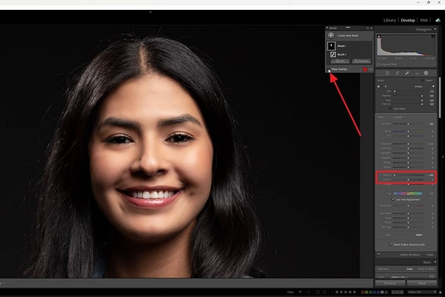Filter by unflagged status icon
445x297 pixels.
tap(308, 292)
